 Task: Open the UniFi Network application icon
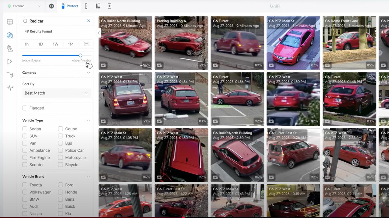click(51, 6)
